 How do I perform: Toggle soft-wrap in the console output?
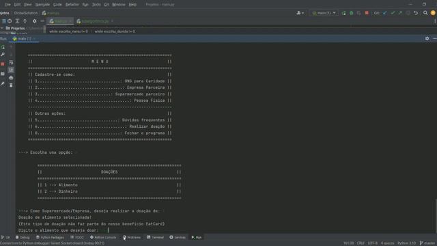[11, 62]
